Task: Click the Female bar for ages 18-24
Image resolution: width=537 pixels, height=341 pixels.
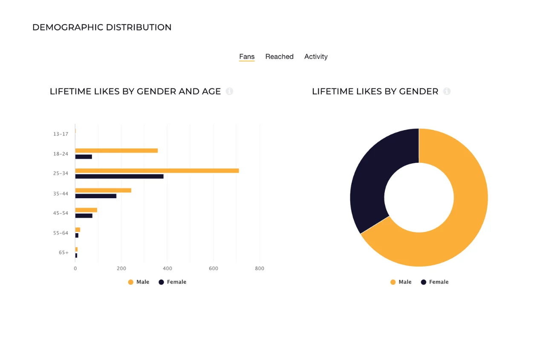Action: (84, 157)
